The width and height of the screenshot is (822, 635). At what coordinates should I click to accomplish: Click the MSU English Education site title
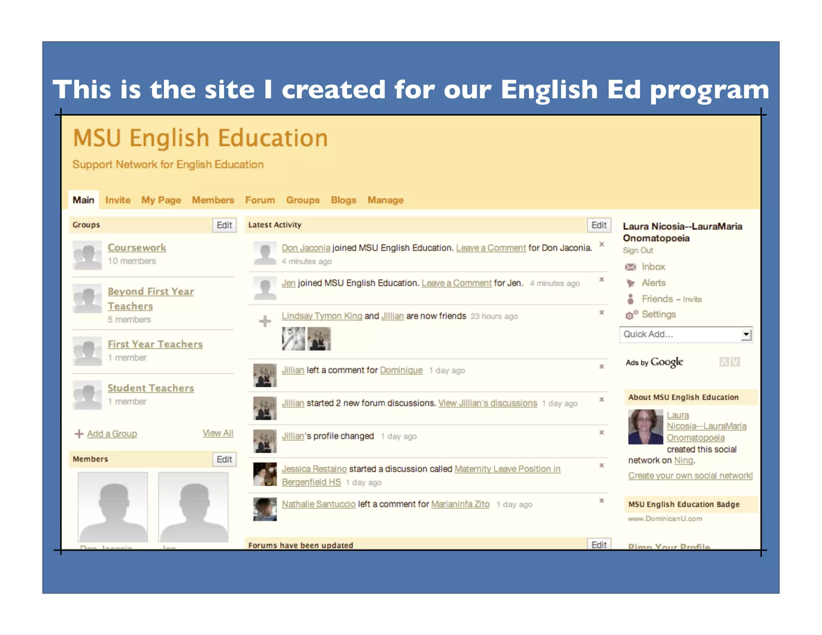coord(201,138)
